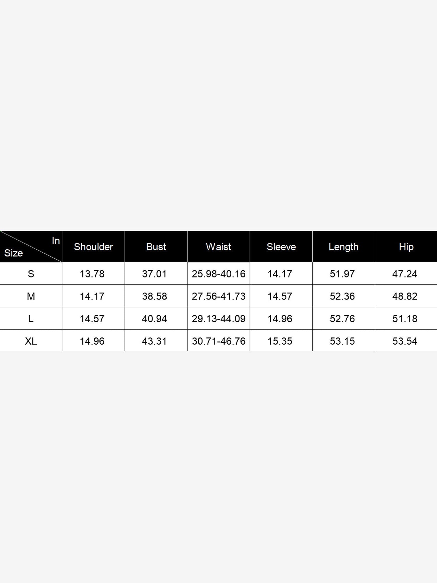The image size is (437, 583).
Task: Click the sleeve value 15.35
Action: click(280, 341)
